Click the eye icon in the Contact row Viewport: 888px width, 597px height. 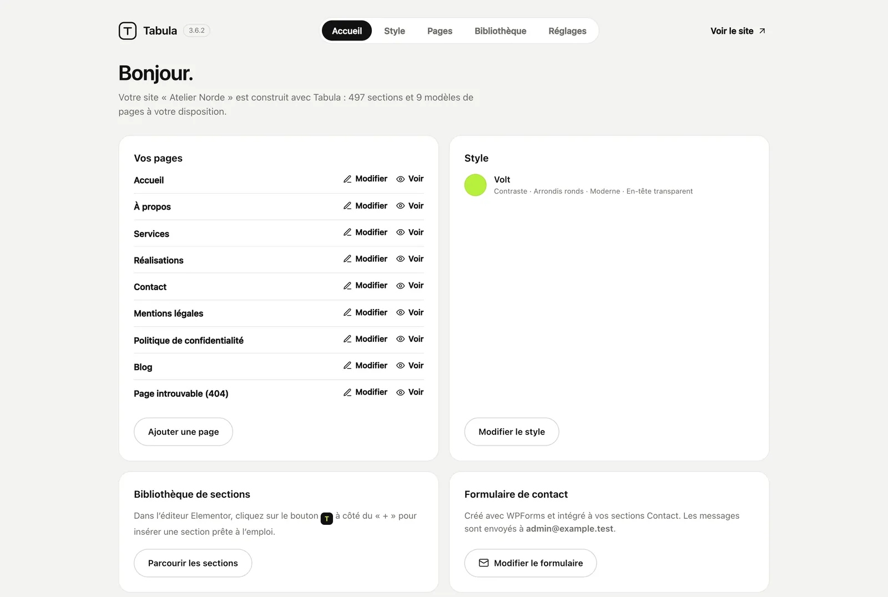click(400, 286)
